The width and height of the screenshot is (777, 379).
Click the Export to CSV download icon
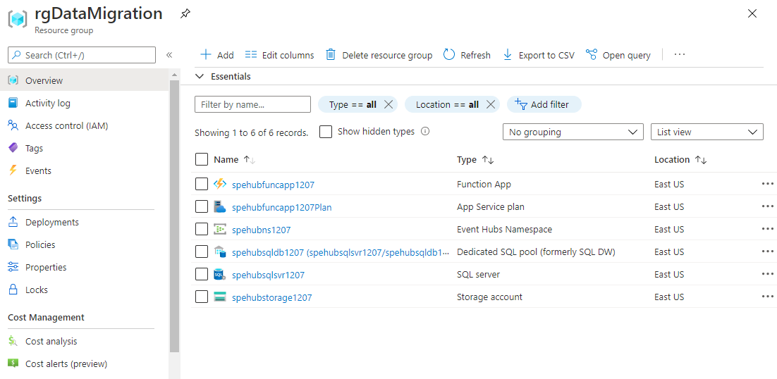point(508,55)
